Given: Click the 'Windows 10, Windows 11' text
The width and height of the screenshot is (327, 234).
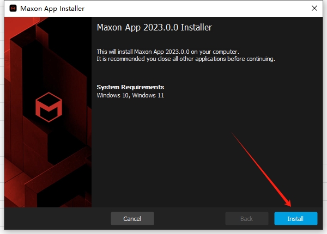Looking at the screenshot, I should click(130, 95).
